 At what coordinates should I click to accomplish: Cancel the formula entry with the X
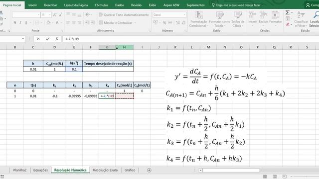[38, 39]
